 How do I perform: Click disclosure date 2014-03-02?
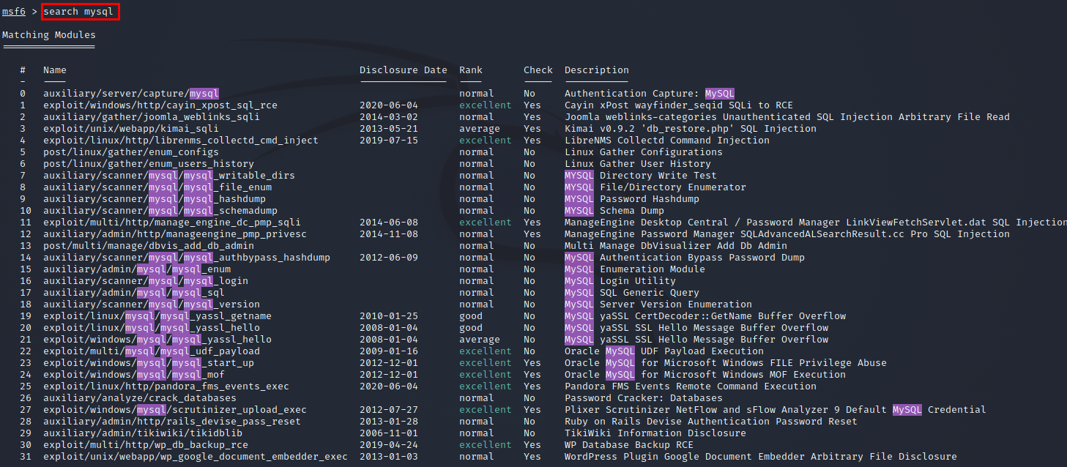click(389, 117)
